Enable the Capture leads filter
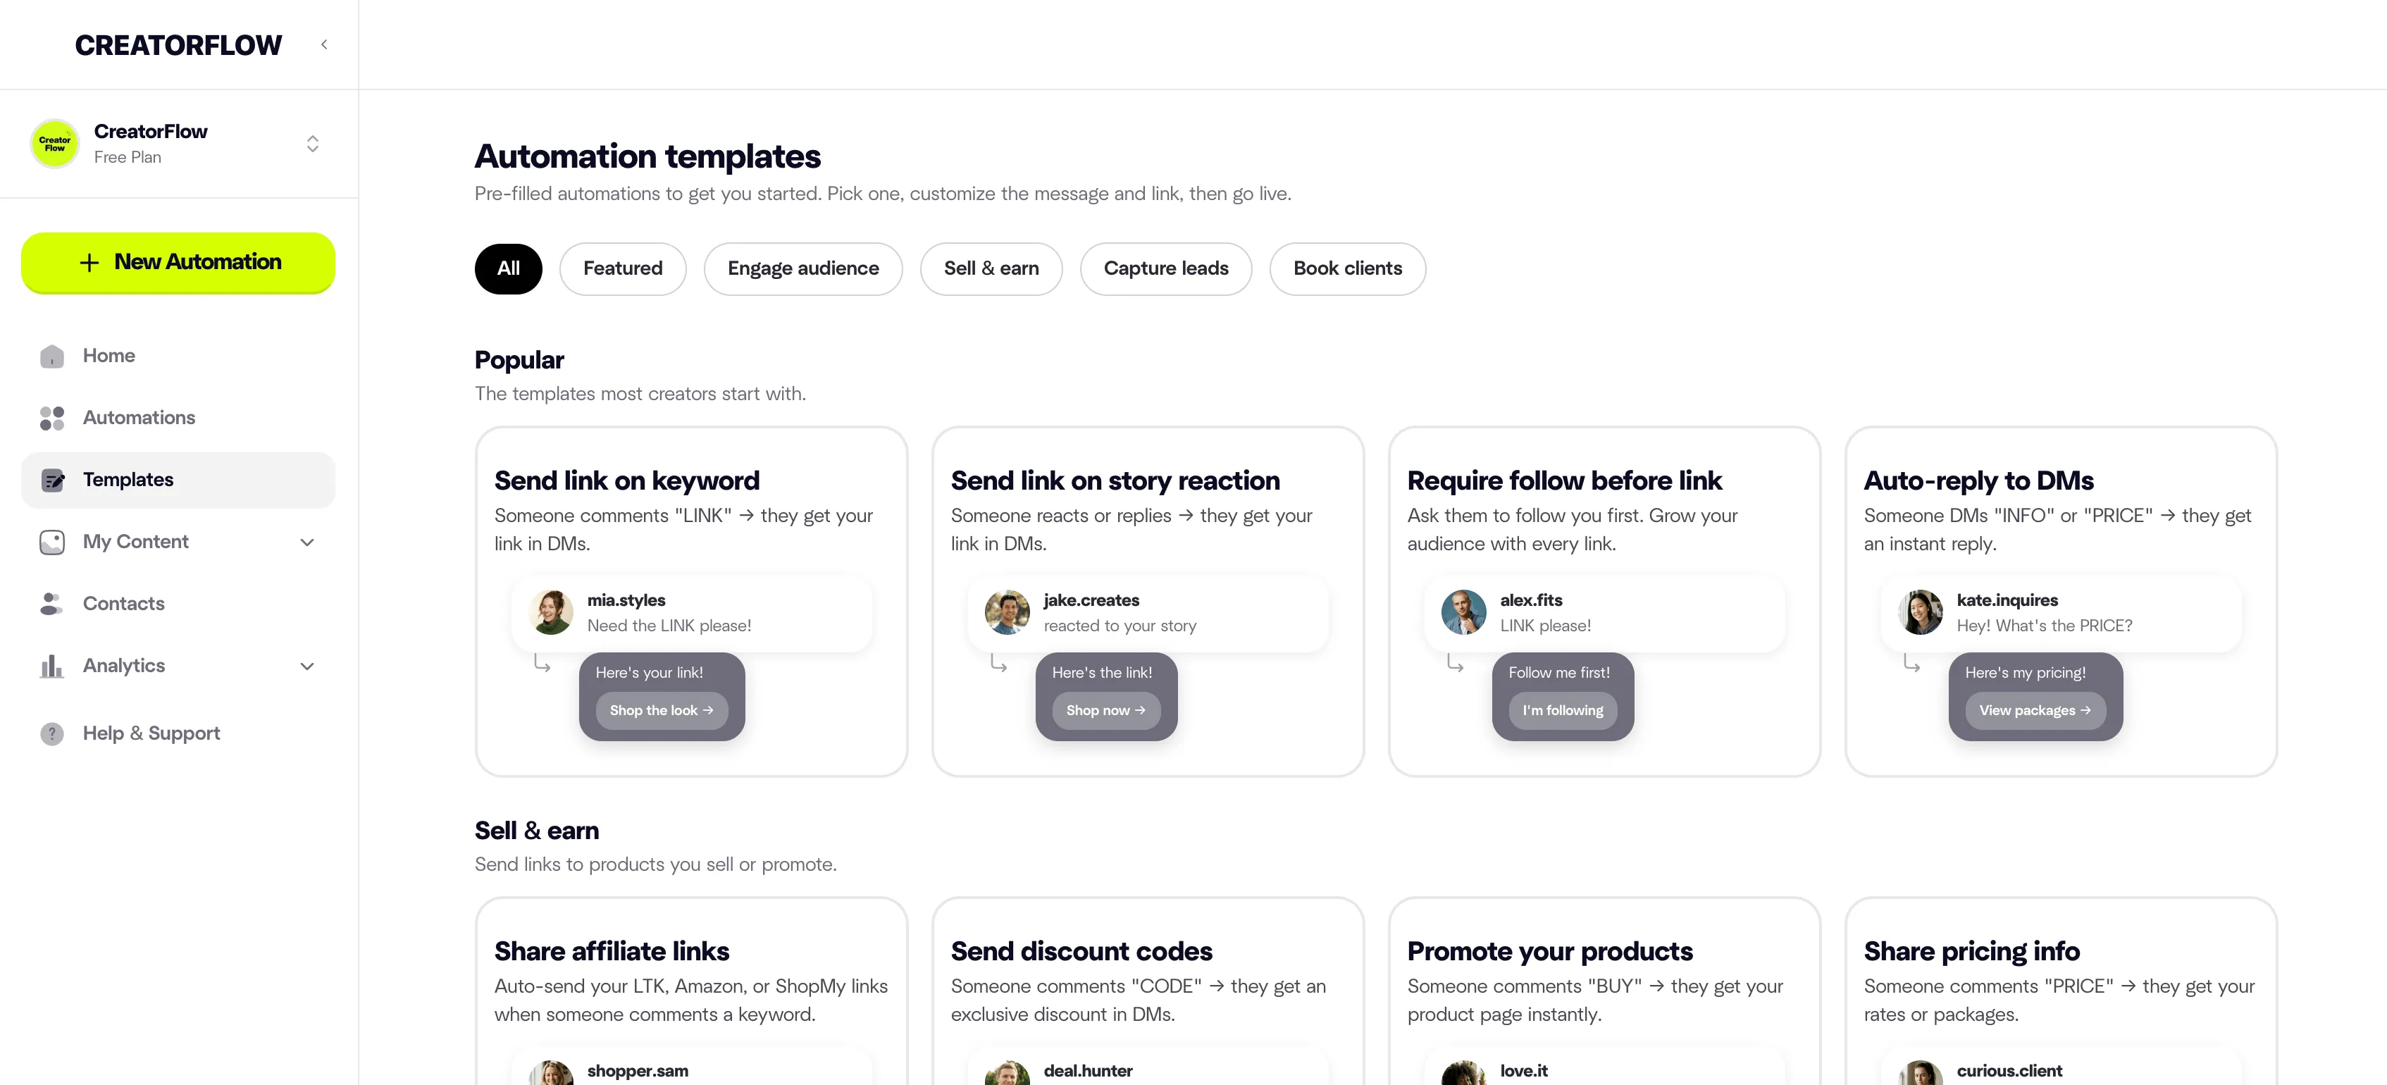The height and width of the screenshot is (1085, 2387). pyautogui.click(x=1166, y=268)
